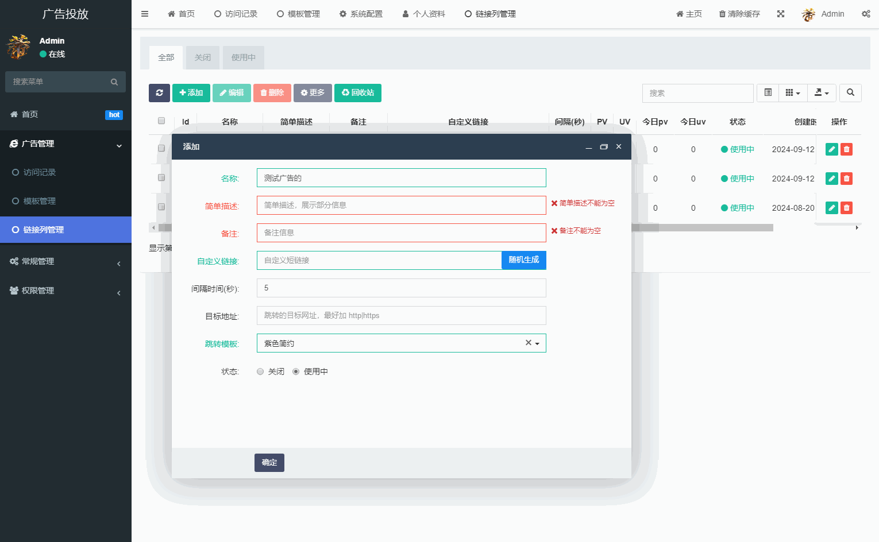The image size is (879, 542).
Task: Select the 使用中 status radio button
Action: tap(296, 371)
